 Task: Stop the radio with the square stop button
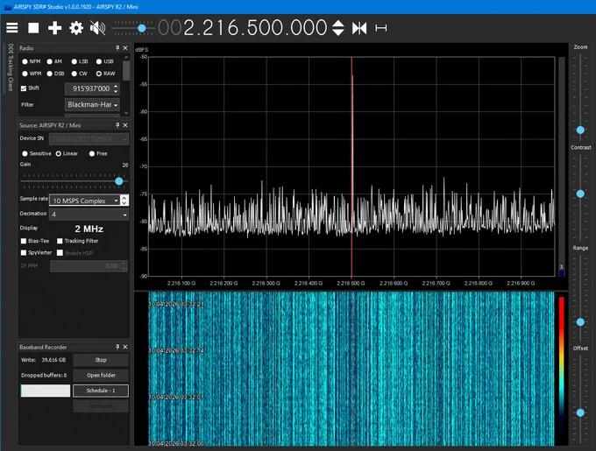click(x=33, y=28)
